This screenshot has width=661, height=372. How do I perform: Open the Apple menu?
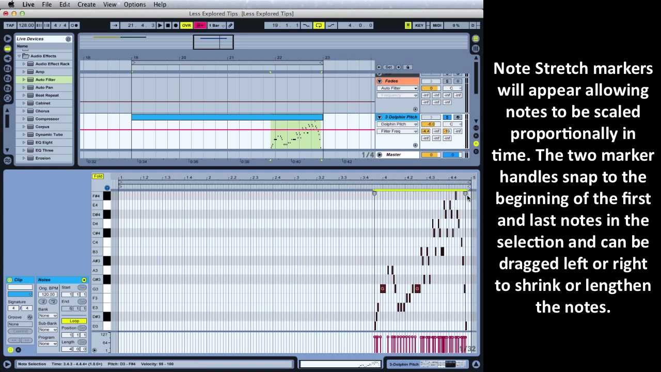click(x=11, y=4)
